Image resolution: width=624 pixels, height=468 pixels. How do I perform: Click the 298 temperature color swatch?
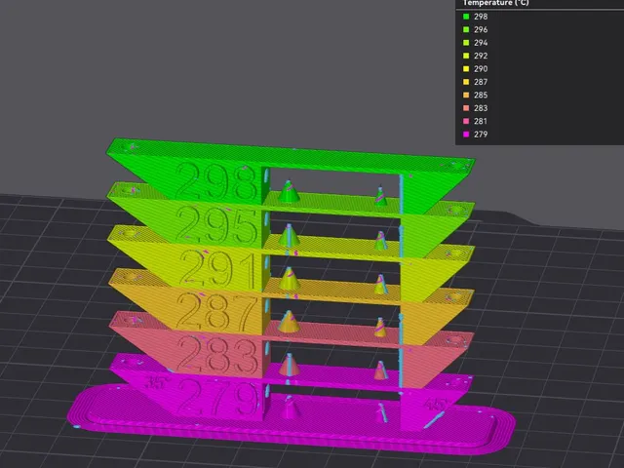tap(466, 17)
